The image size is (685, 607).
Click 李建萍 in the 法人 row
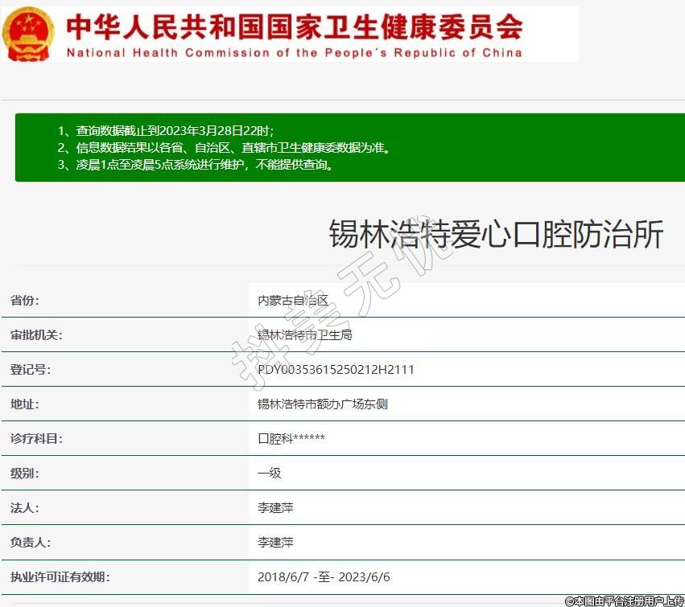click(x=275, y=508)
